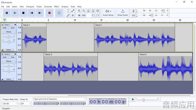Click the speaker playback meter icon

(x=133, y=15)
